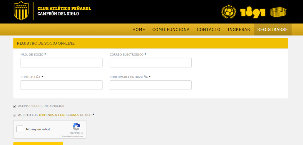Go to CONTACTO page
Viewport: 303px width, 145px height.
tap(208, 30)
